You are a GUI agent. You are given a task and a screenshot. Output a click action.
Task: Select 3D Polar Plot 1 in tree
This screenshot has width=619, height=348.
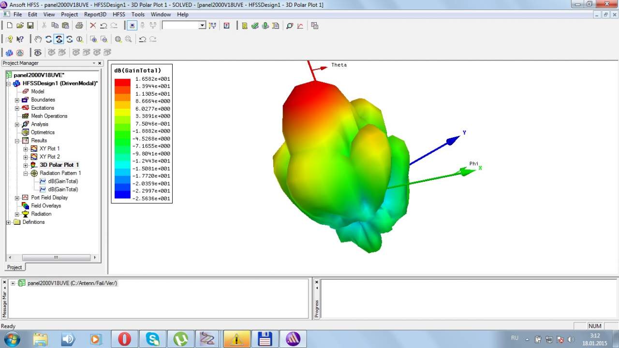pyautogui.click(x=59, y=165)
